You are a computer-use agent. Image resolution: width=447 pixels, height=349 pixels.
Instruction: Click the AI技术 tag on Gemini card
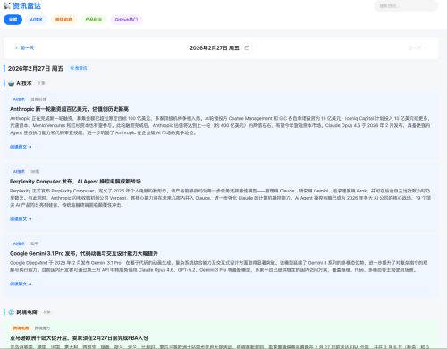[19, 243]
